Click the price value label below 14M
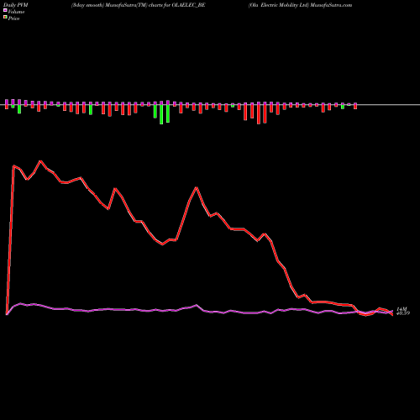420x420 pixels. point(403,312)
